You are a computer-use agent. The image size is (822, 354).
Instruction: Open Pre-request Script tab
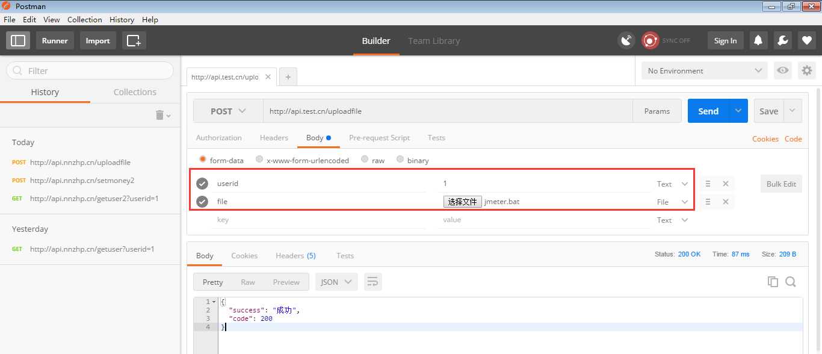coord(379,138)
